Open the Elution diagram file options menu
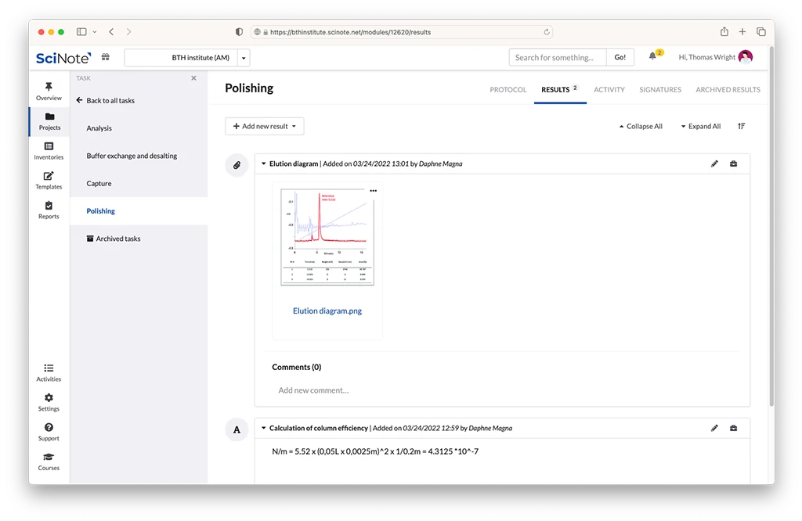This screenshot has height=521, width=802. click(373, 190)
